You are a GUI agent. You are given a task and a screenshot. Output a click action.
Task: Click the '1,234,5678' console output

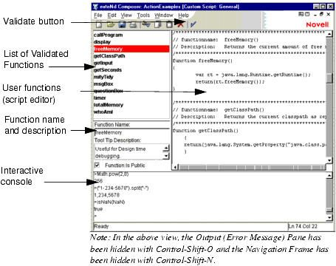[x=106, y=195]
